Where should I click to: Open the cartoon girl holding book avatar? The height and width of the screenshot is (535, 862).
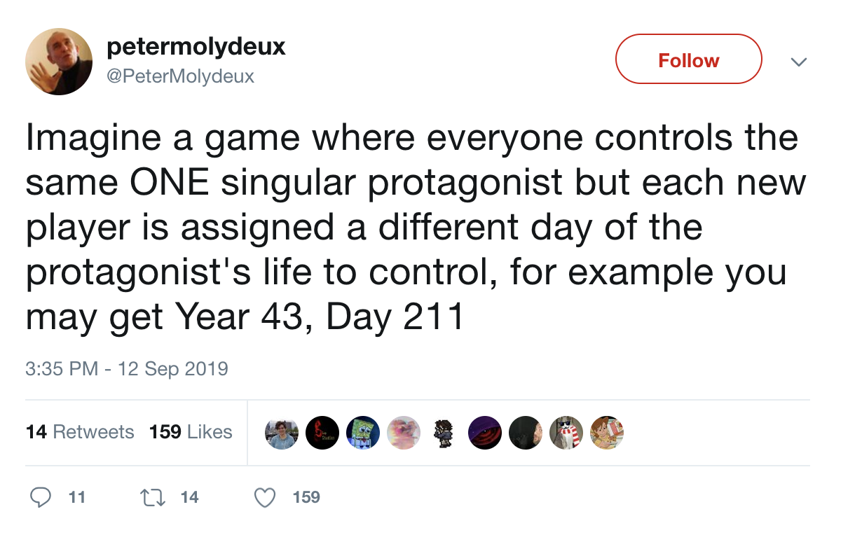tap(607, 433)
